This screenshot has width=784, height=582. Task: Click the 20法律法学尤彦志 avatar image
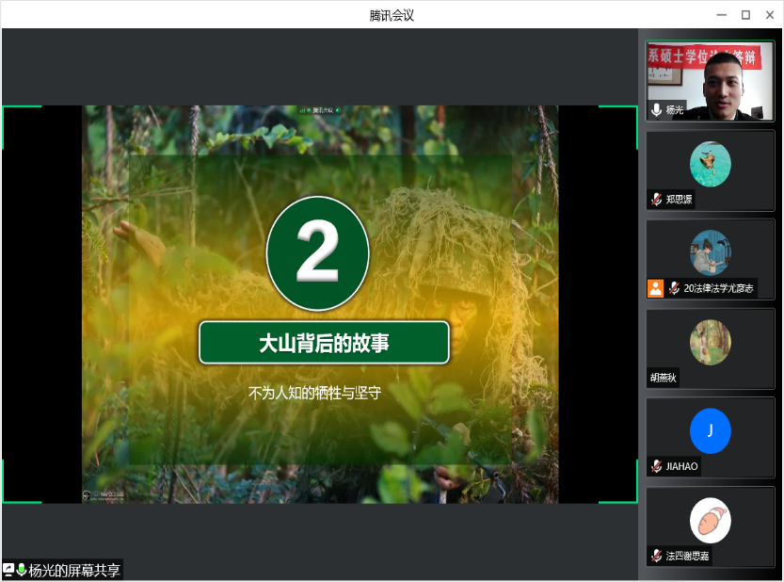(x=710, y=252)
